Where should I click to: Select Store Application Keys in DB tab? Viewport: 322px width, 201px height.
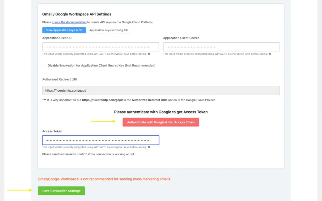(64, 30)
